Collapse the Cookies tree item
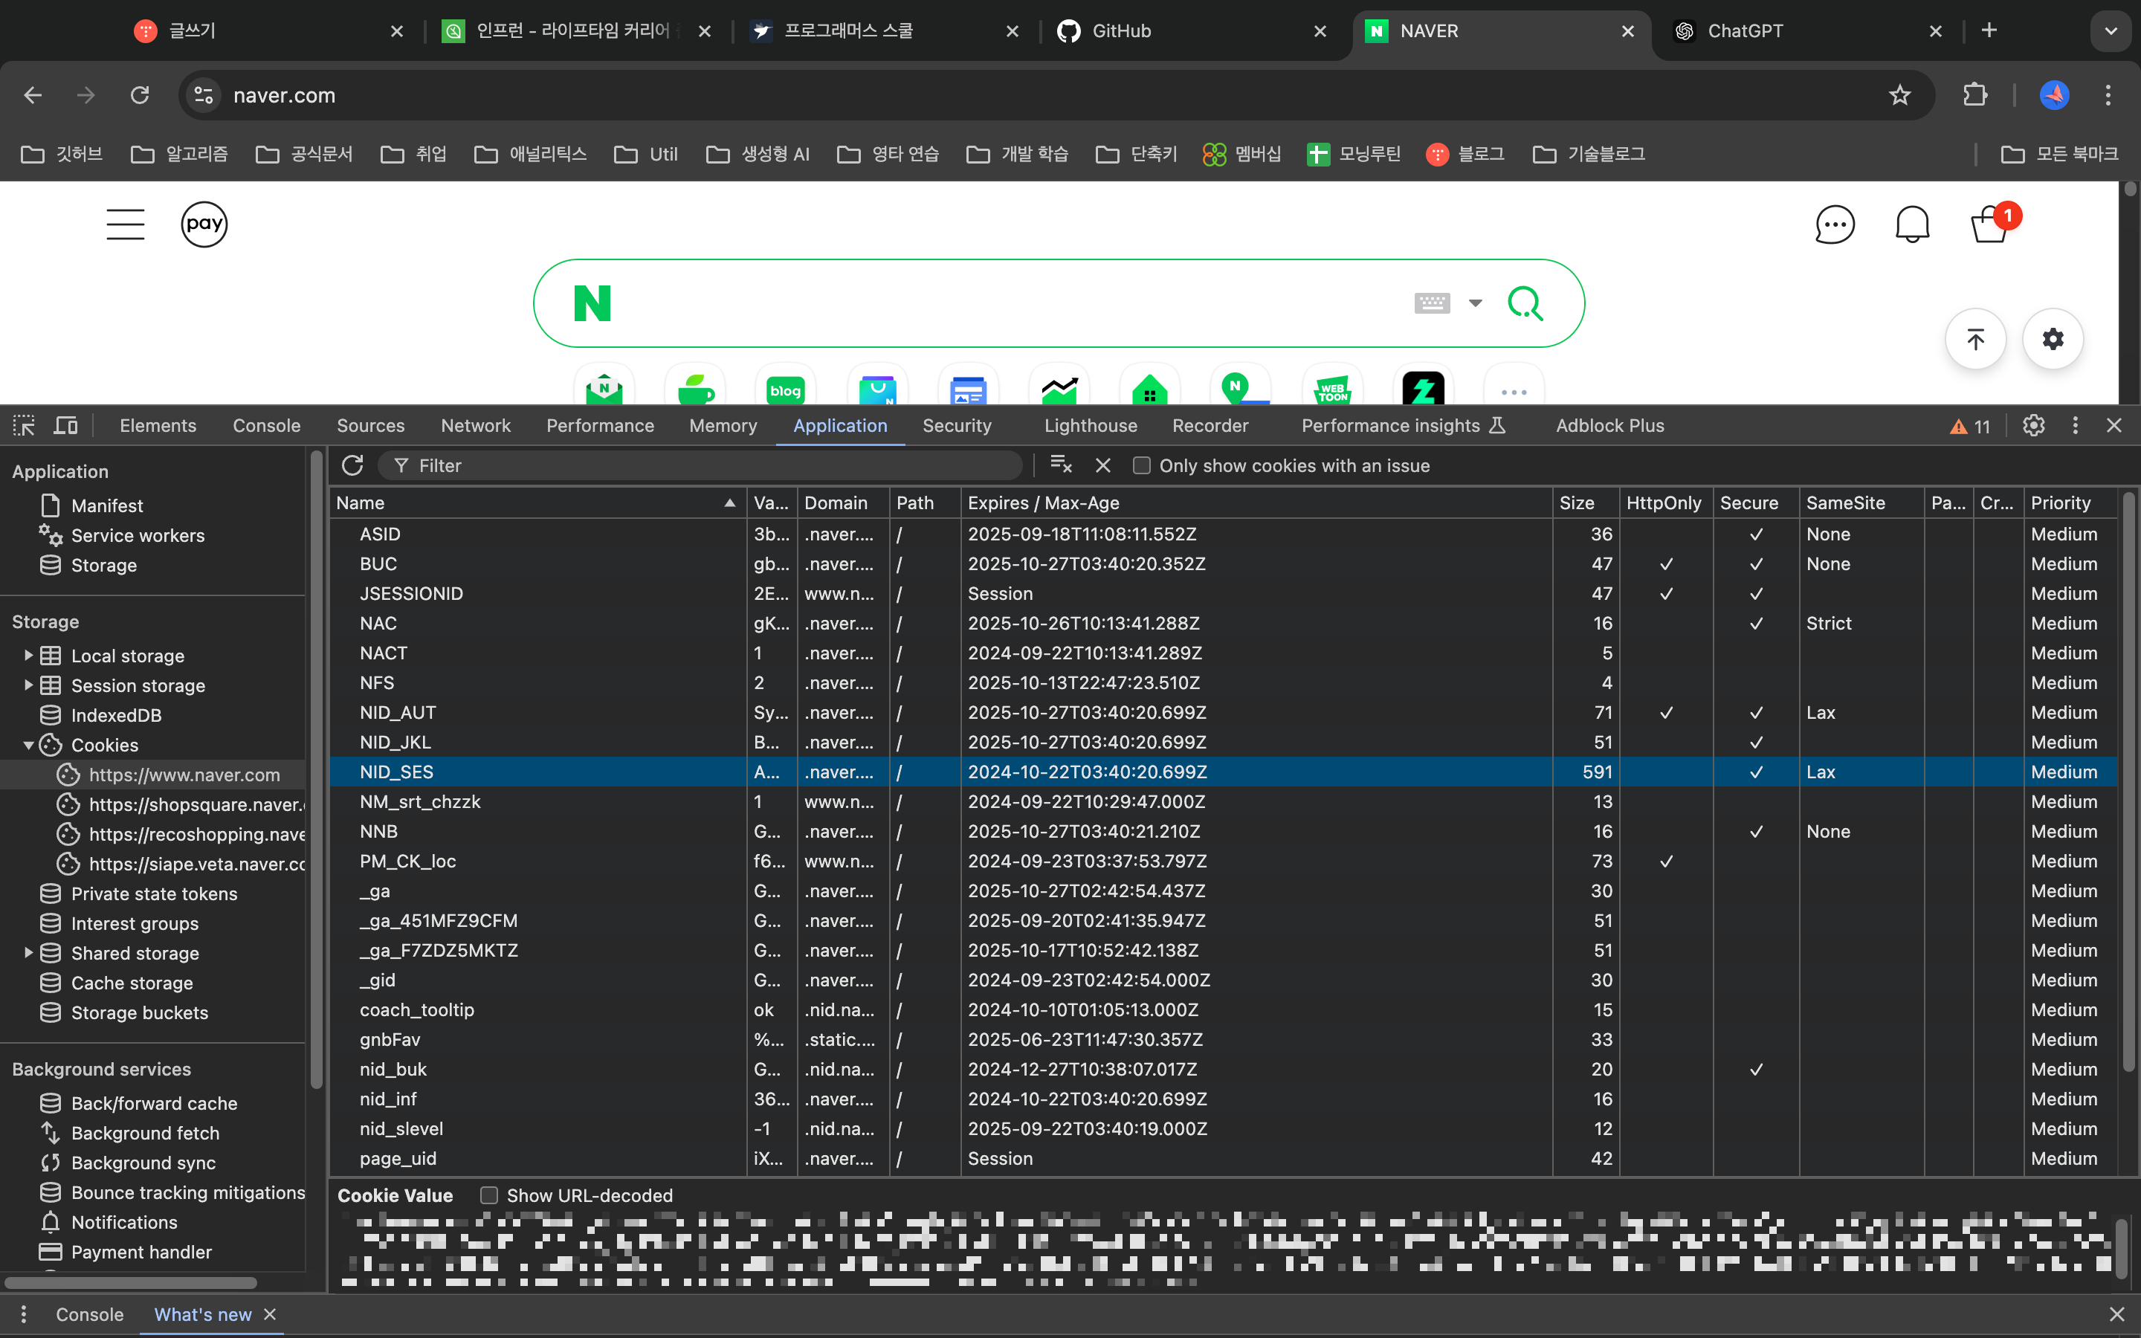The width and height of the screenshot is (2141, 1338). pyautogui.click(x=28, y=745)
